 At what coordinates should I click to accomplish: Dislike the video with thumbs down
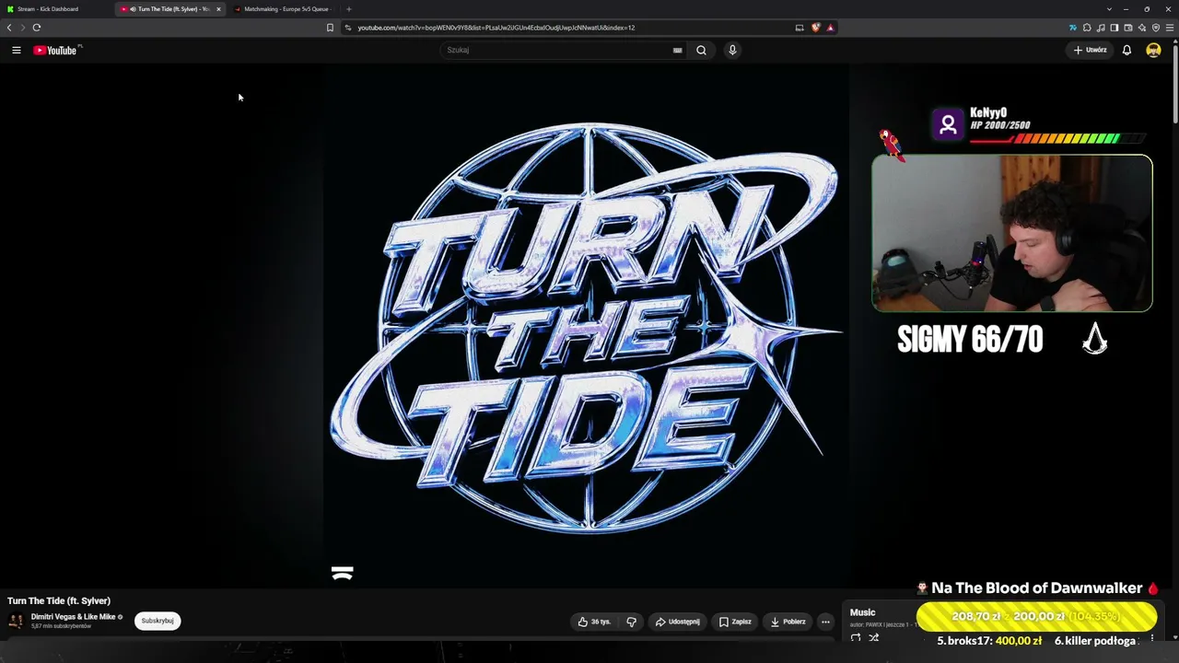pos(631,622)
